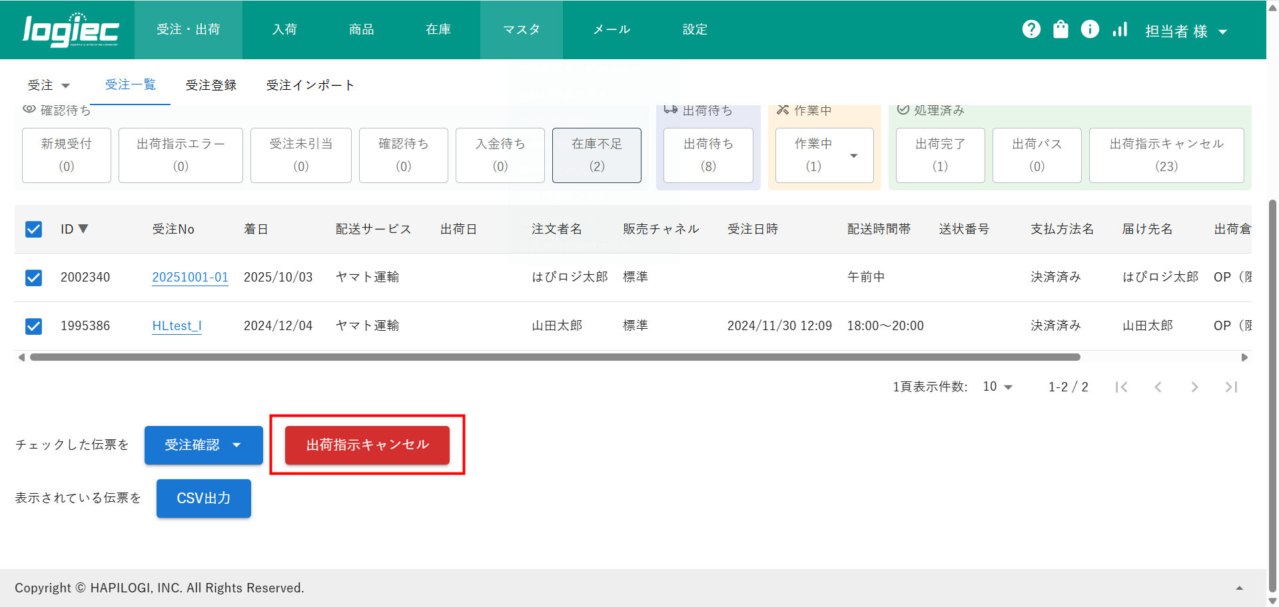The image size is (1279, 607).
Task: Click the horizontal table scrollbar
Action: (554, 357)
